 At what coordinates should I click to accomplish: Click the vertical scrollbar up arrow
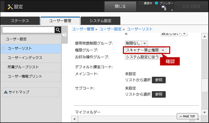tap(205, 37)
